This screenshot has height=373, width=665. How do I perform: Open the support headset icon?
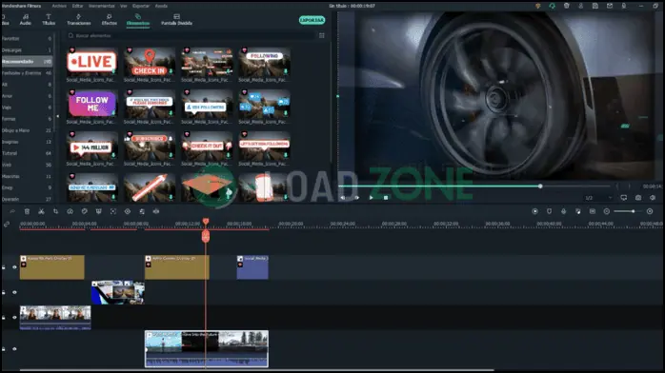click(x=553, y=6)
